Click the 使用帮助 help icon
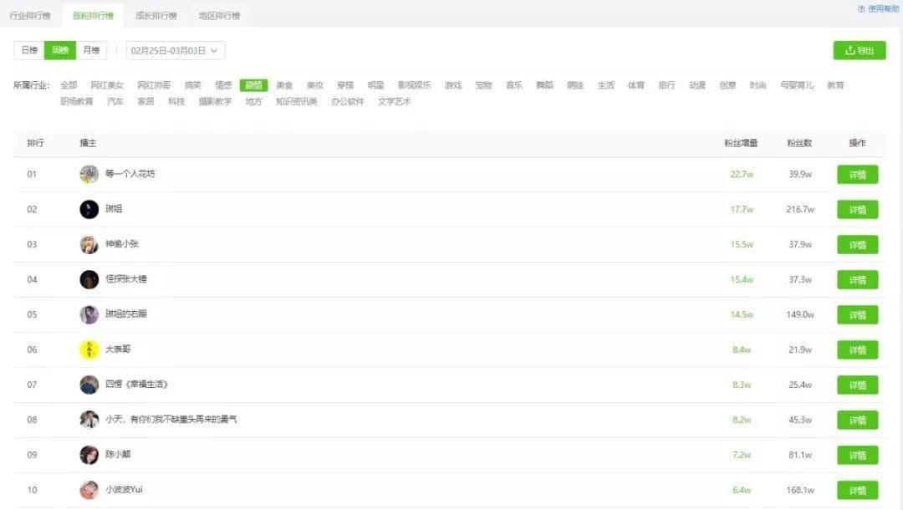 click(861, 8)
